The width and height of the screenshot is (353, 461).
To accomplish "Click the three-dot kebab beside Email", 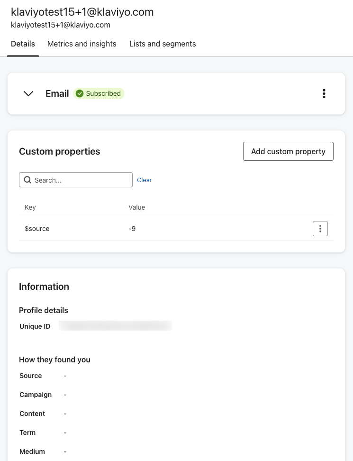I will 324,93.
